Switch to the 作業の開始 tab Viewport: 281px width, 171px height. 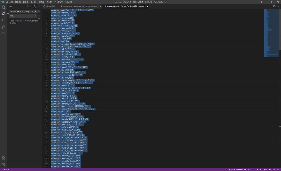pyautogui.click(x=50, y=7)
